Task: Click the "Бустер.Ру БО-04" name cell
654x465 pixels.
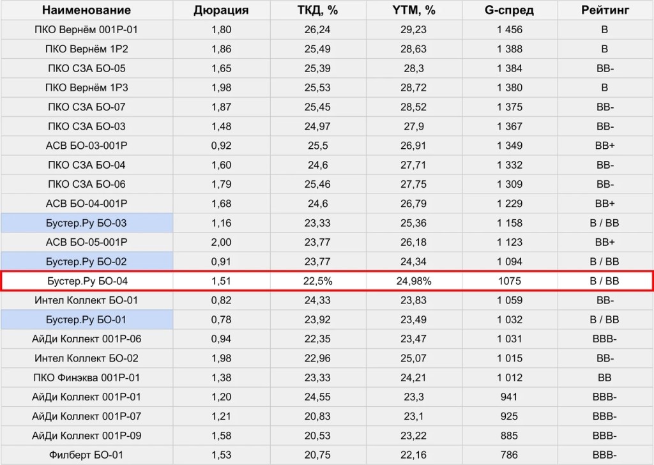Action: coord(87,281)
